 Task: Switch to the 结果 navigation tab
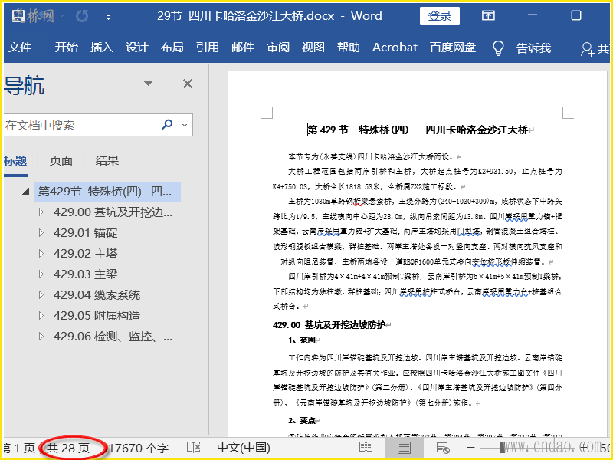click(107, 161)
